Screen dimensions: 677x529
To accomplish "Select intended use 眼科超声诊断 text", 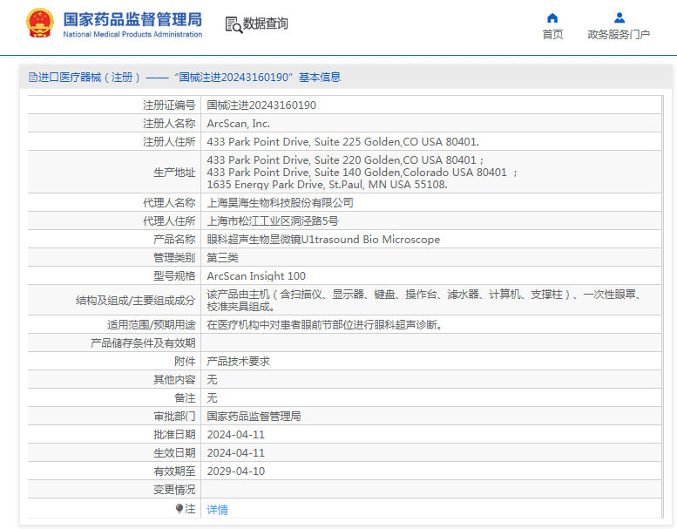I will point(325,325).
